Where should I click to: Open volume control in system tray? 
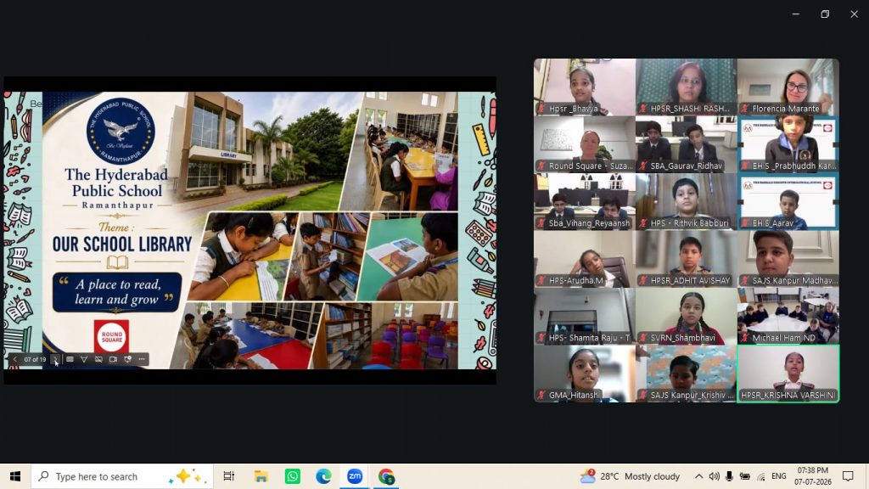(x=715, y=476)
